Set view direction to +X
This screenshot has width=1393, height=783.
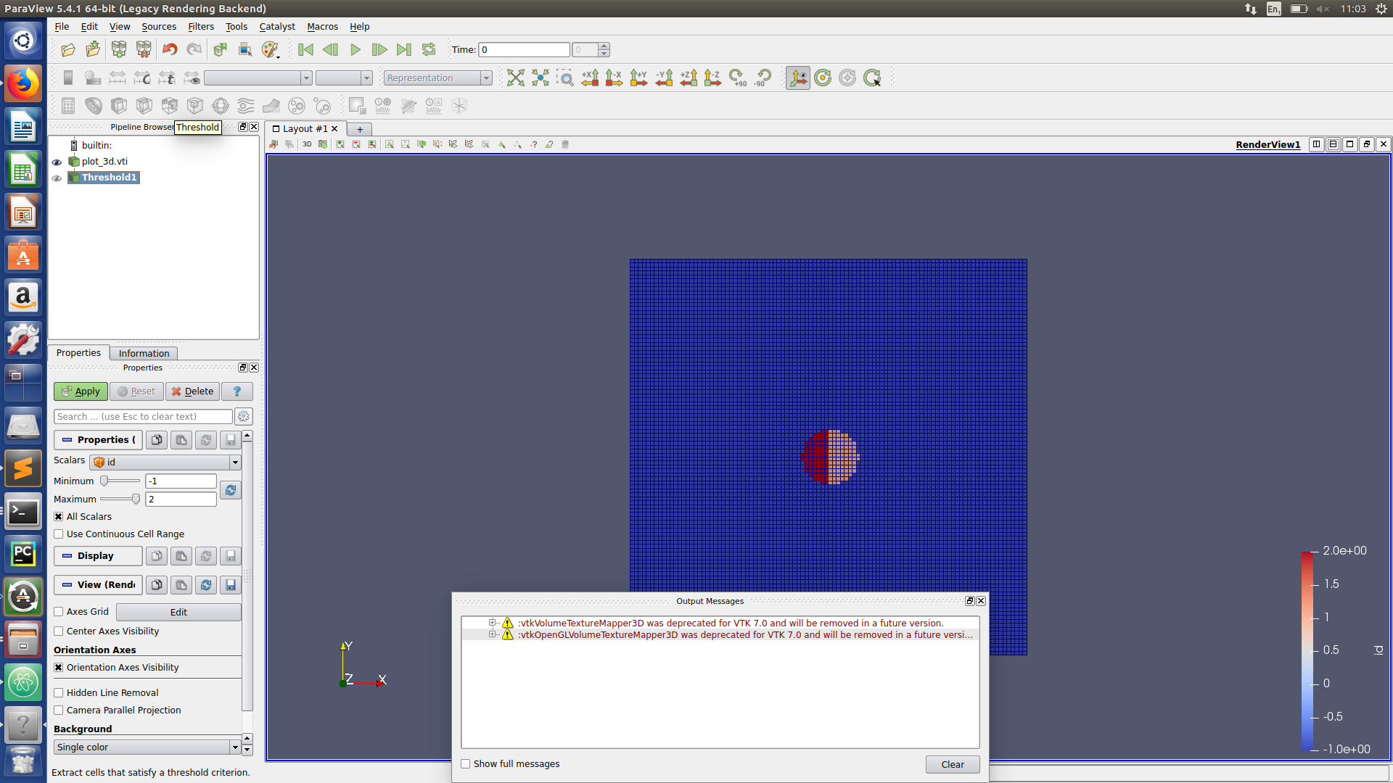[590, 78]
